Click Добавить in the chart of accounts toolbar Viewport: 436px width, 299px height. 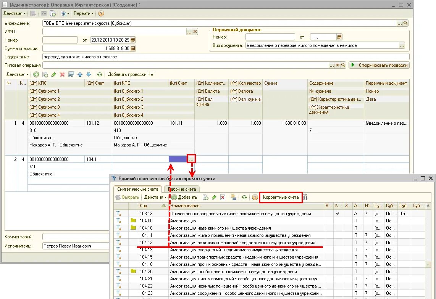click(x=184, y=197)
